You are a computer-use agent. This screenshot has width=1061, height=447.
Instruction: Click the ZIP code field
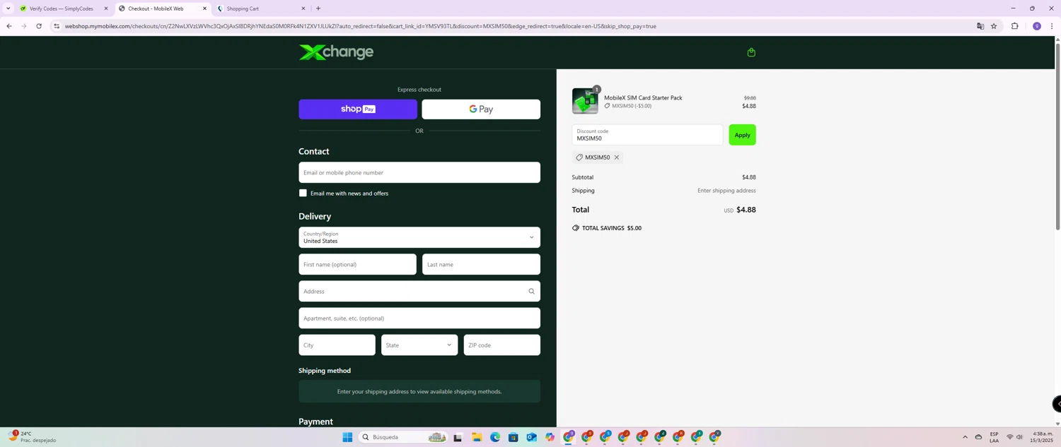pyautogui.click(x=502, y=345)
